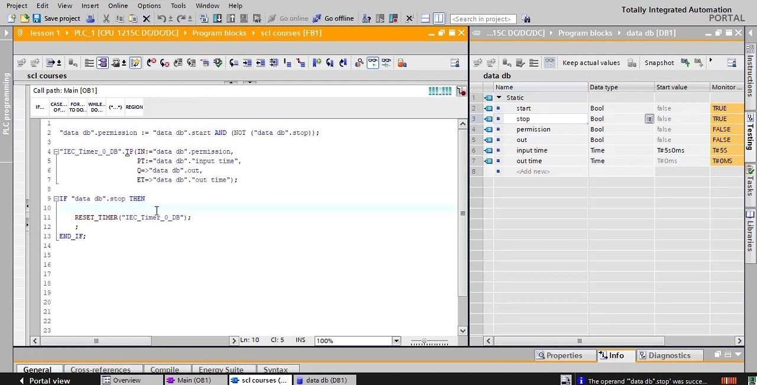This screenshot has height=385, width=757.
Task: Insert the WHILE DO code snippet
Action: click(96, 107)
